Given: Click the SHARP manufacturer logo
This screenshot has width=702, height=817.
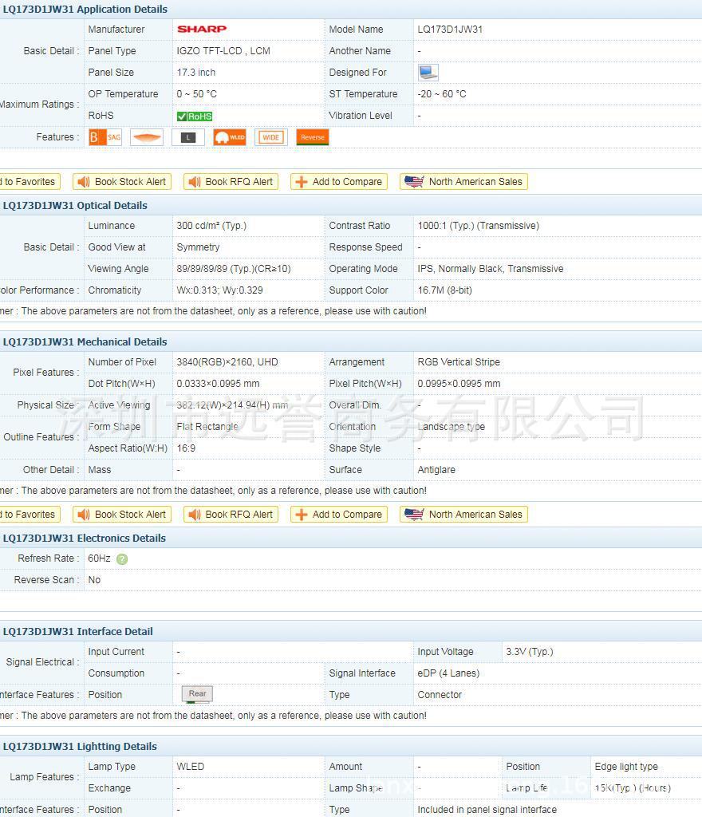Looking at the screenshot, I should click(202, 30).
